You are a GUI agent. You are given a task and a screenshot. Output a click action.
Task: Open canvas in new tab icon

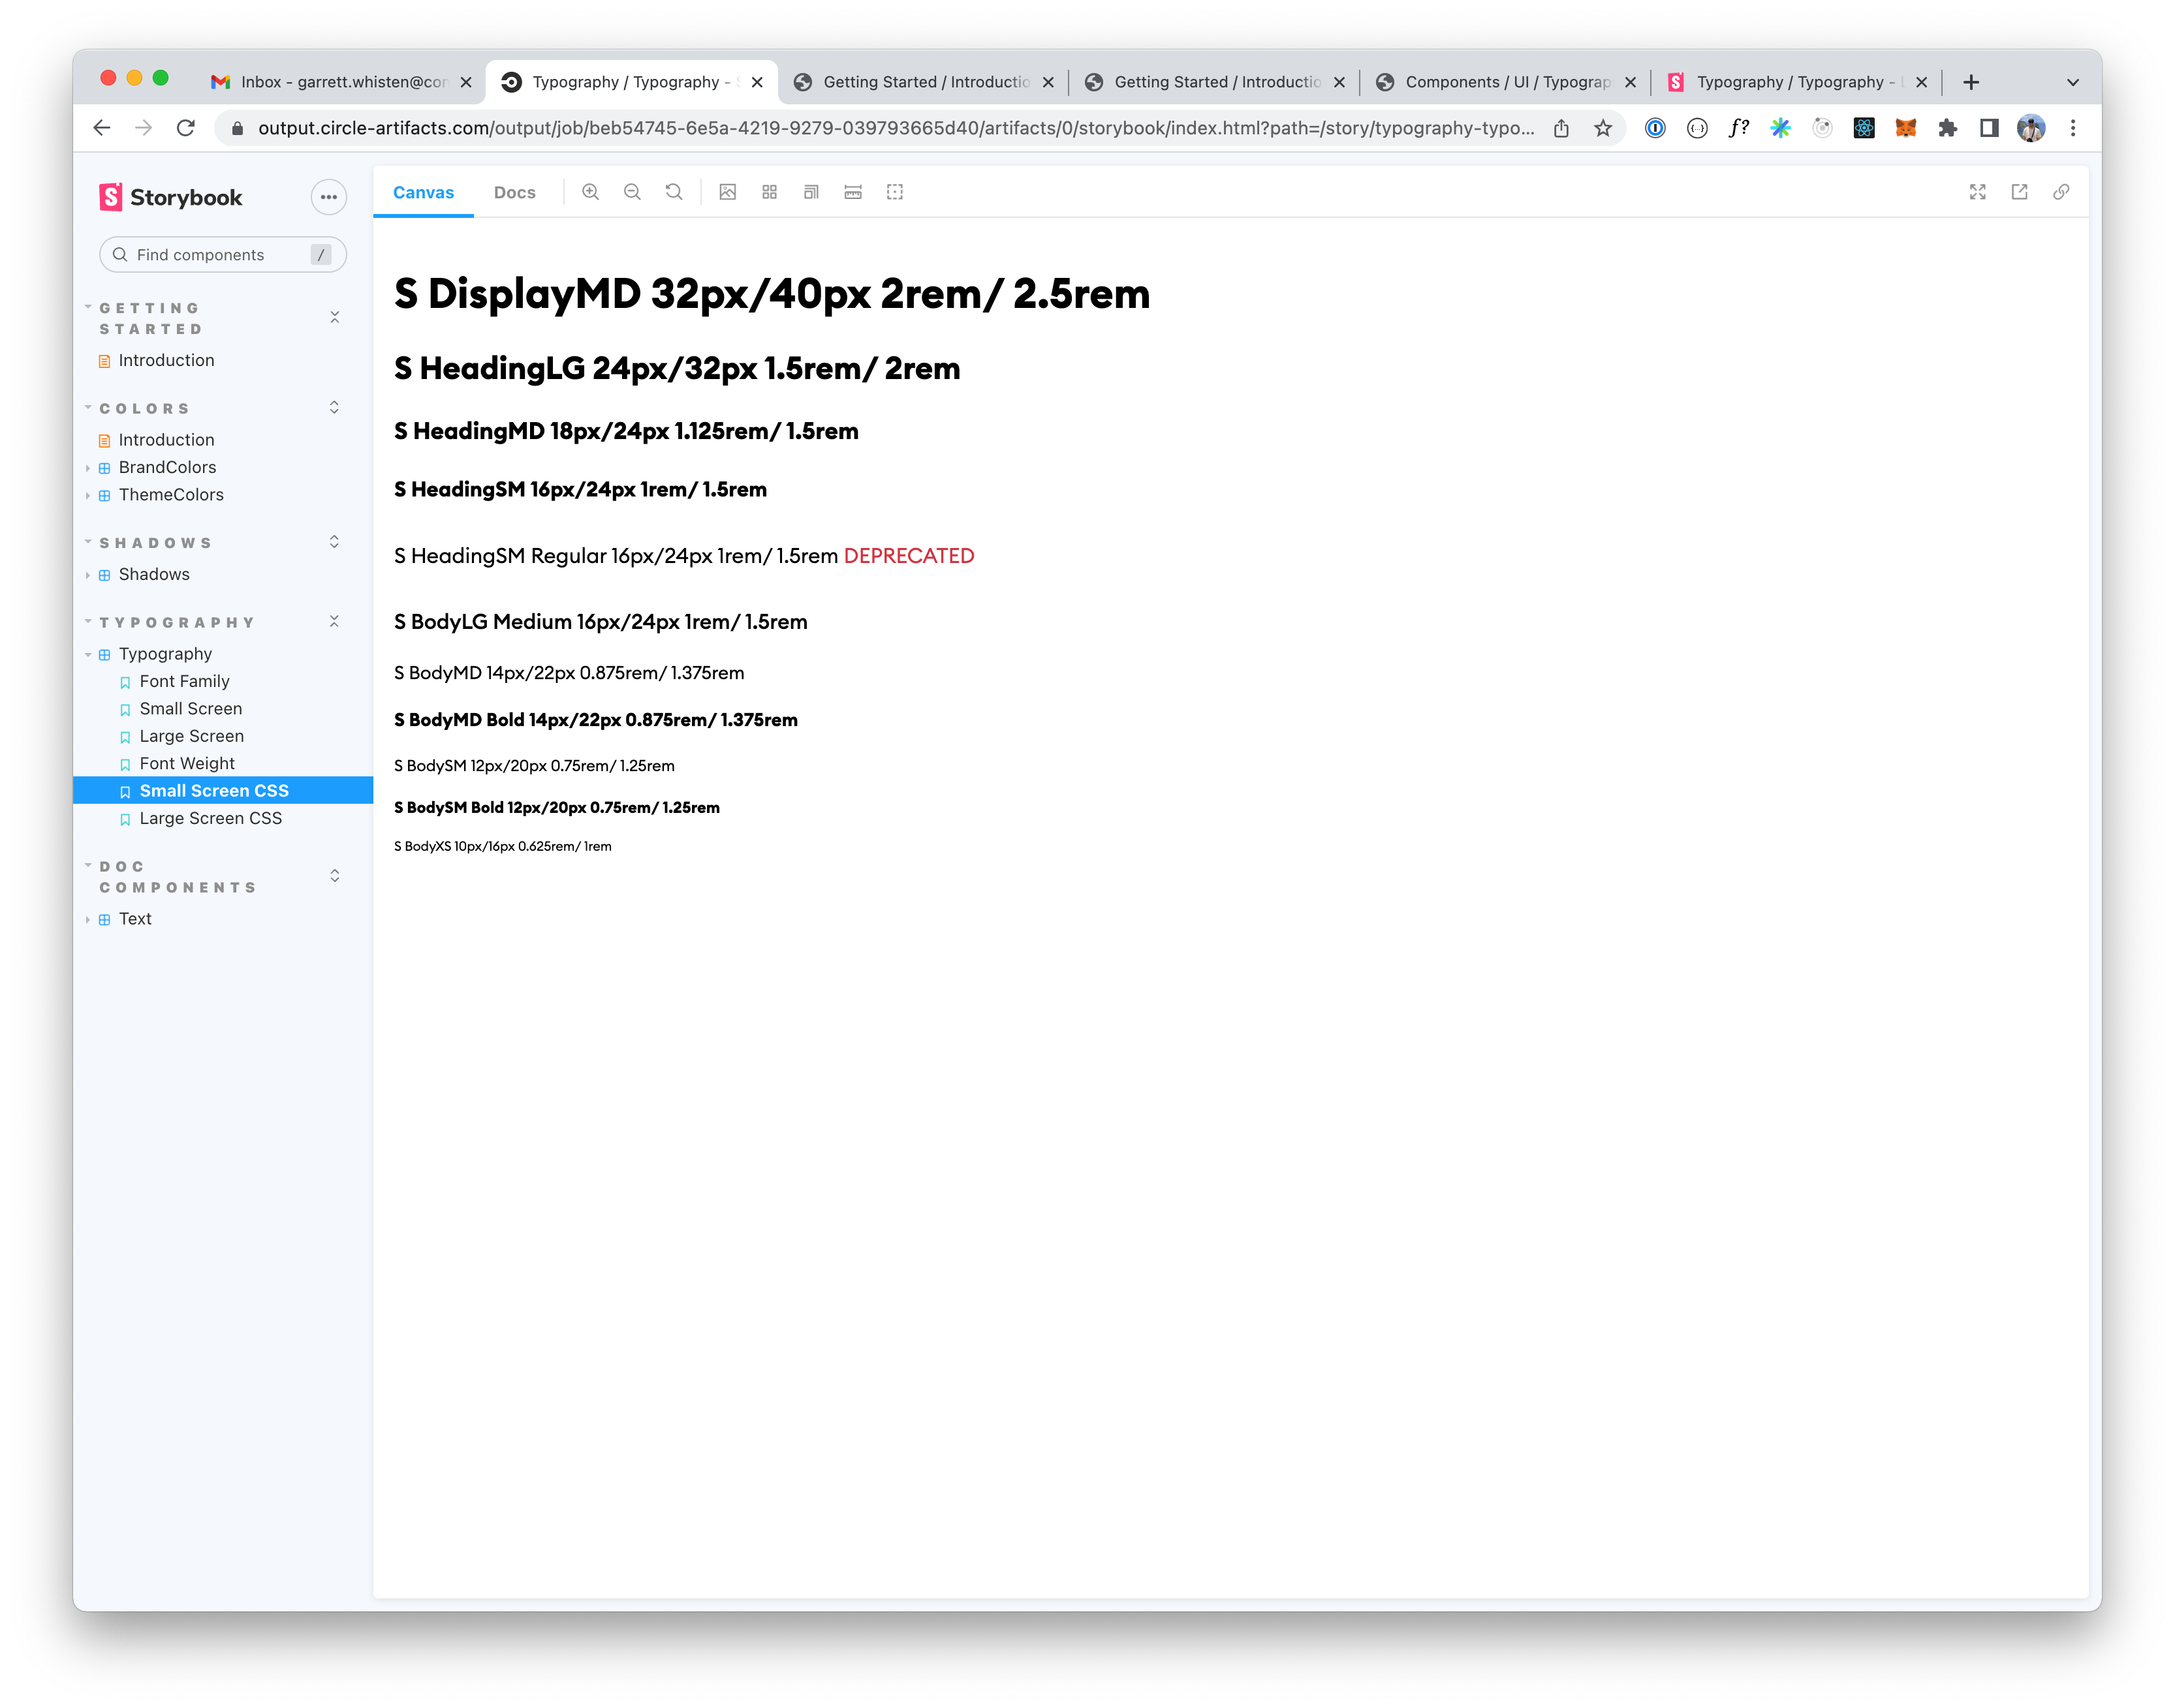[x=2019, y=192]
